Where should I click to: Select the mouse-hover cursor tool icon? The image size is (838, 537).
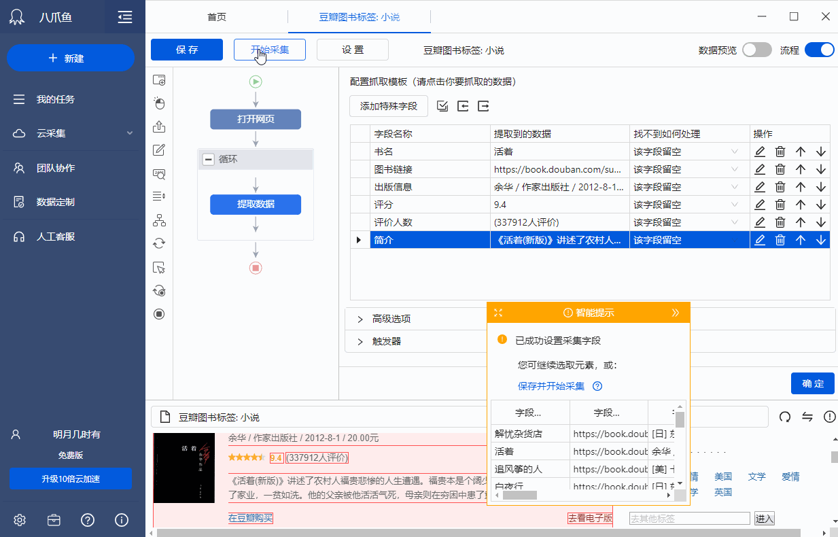click(159, 267)
